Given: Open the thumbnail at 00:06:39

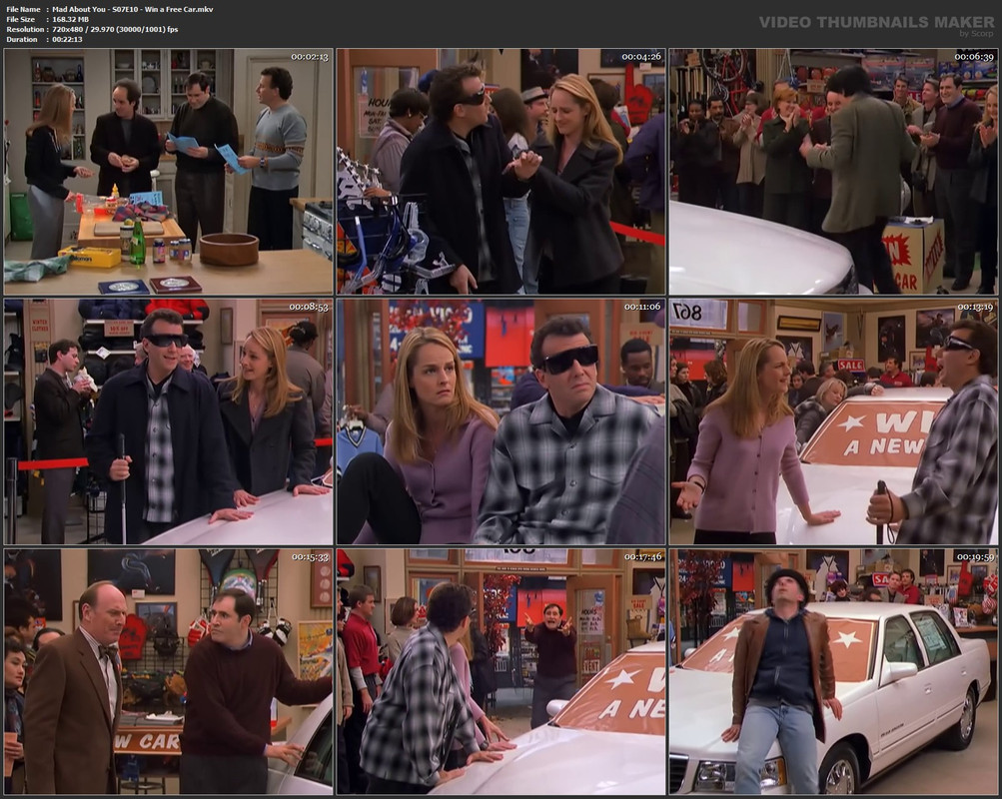Looking at the screenshot, I should coord(833,172).
